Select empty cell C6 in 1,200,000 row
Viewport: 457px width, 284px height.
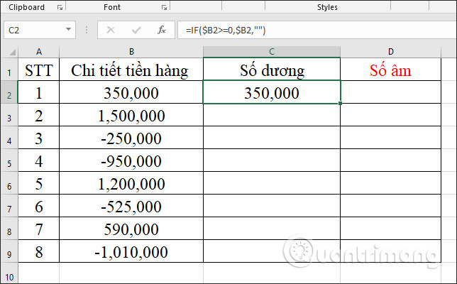click(x=272, y=183)
